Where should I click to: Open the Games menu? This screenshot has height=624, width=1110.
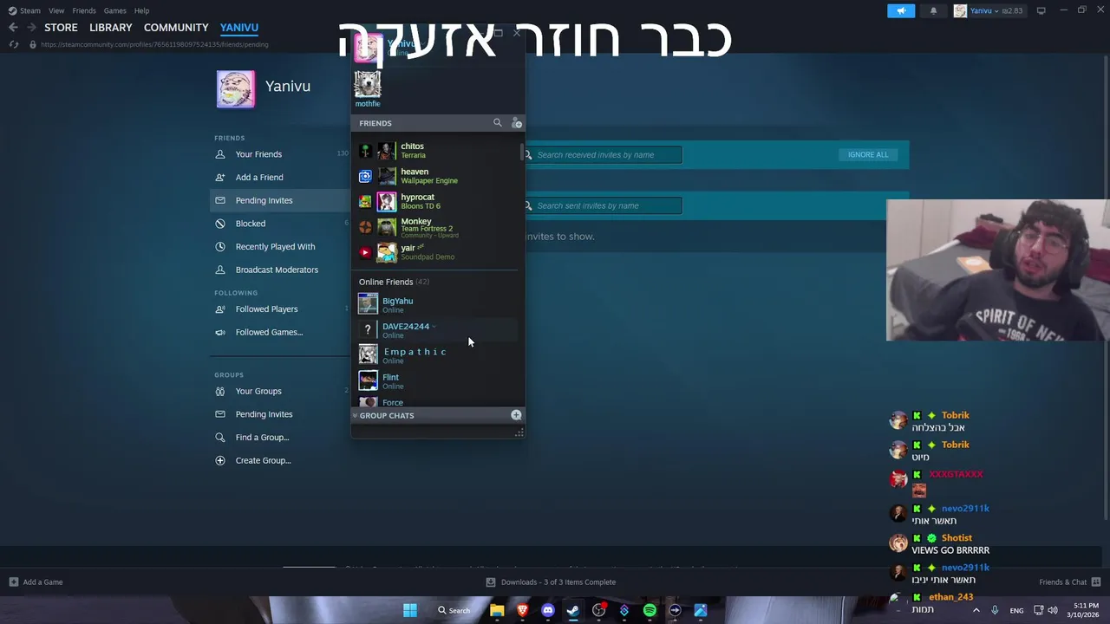click(x=114, y=10)
